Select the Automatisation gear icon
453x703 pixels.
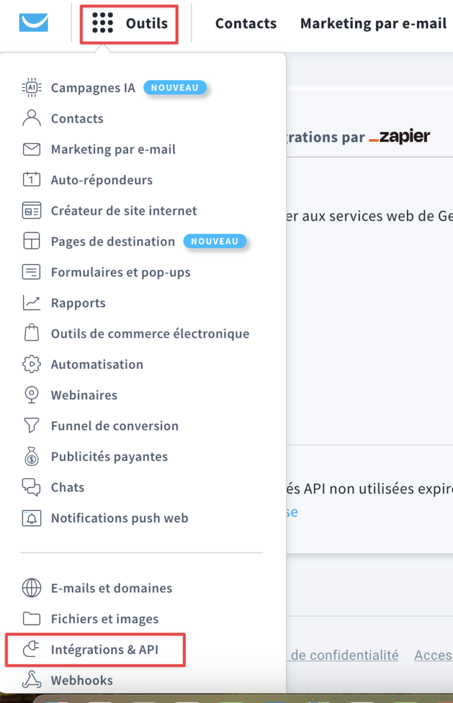(x=31, y=364)
